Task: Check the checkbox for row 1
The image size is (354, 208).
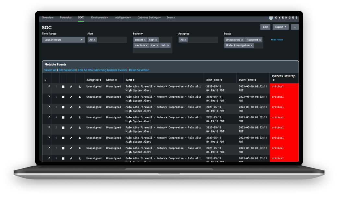Action: [63, 87]
